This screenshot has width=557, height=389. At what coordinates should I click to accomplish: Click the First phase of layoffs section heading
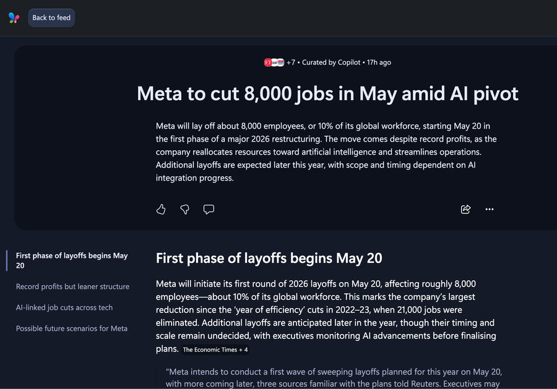click(269, 259)
